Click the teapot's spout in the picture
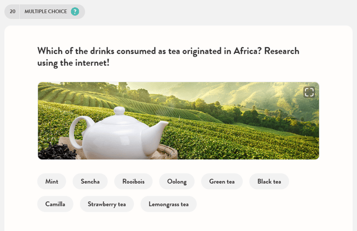Image resolution: width=357 pixels, height=231 pixels. click(x=161, y=127)
